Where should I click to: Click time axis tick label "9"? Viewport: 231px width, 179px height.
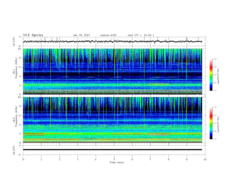click(x=187, y=159)
